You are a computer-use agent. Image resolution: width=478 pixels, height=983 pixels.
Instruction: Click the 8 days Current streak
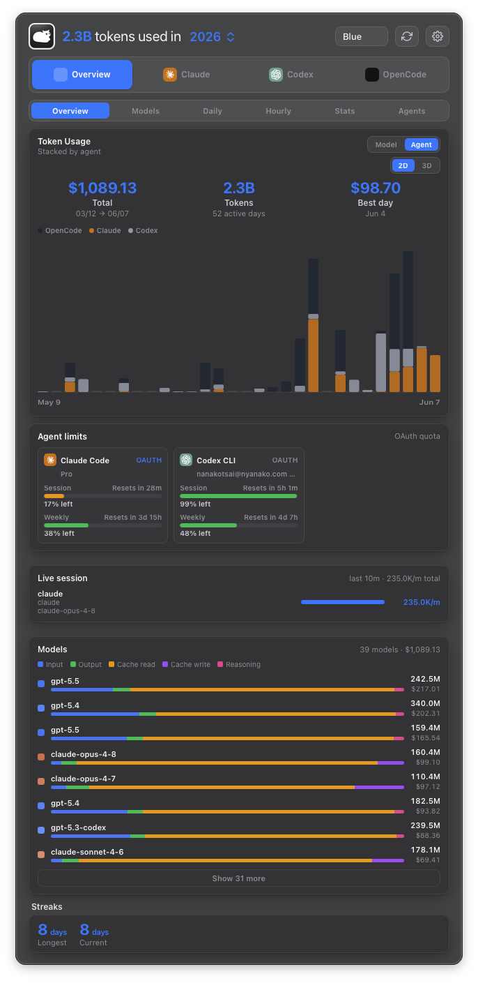click(94, 935)
